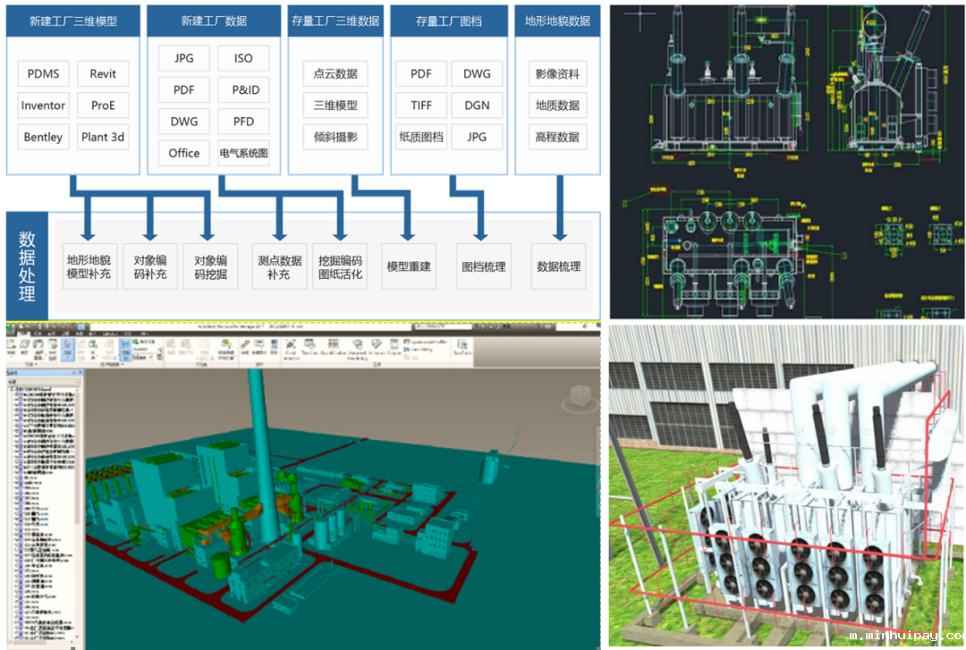Open the Animator tool
The width and height of the screenshot is (966, 650).
pos(376,347)
